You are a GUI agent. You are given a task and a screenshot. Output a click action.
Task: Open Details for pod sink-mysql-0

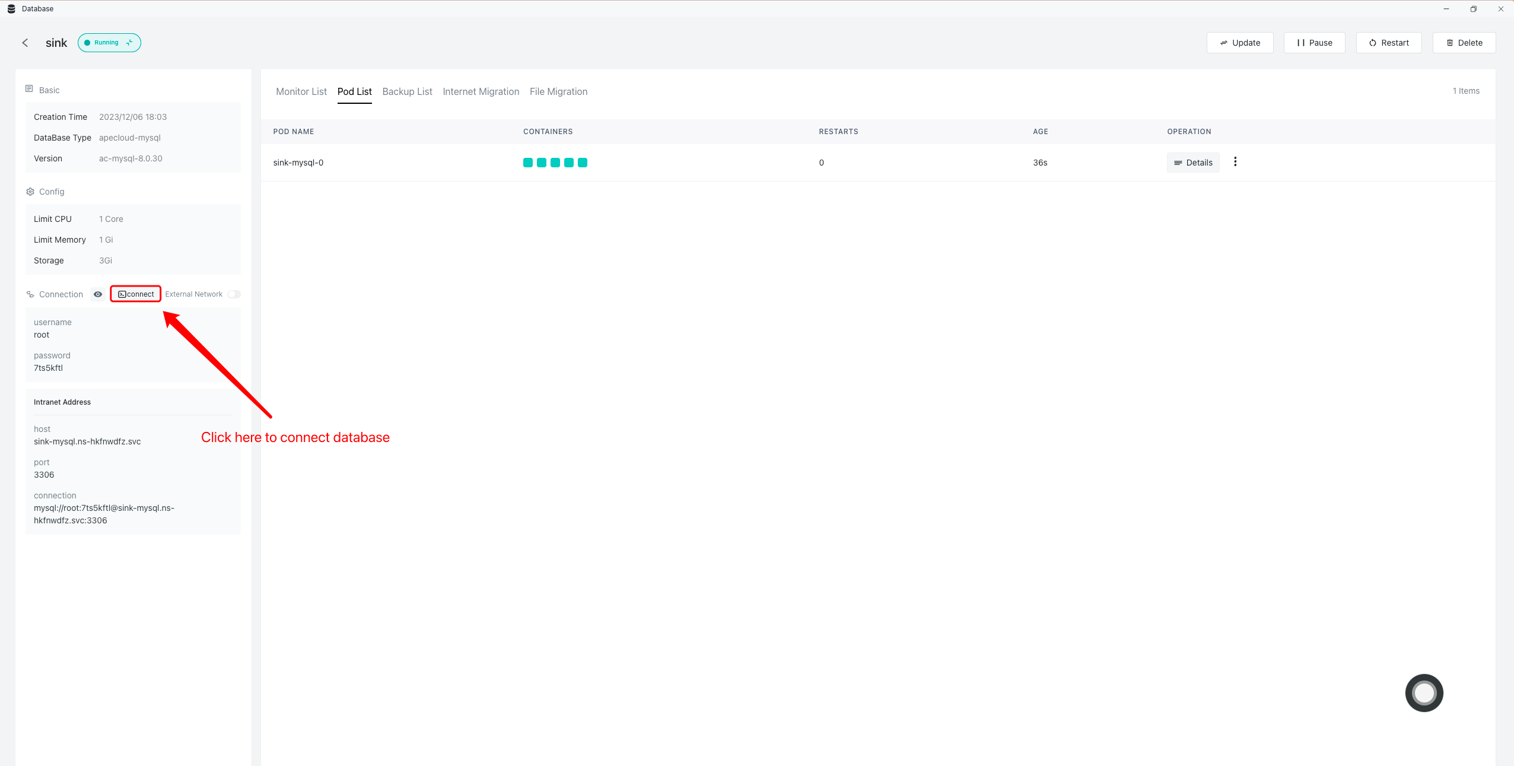click(x=1193, y=163)
